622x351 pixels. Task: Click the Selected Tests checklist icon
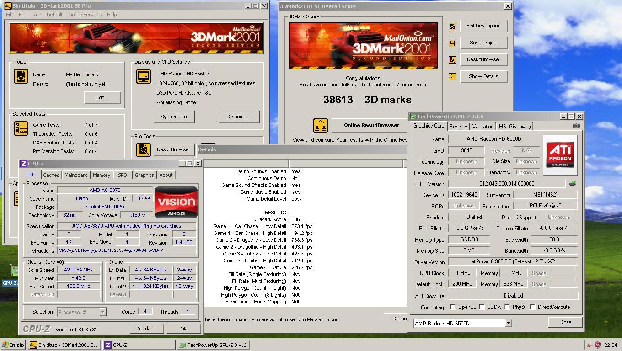click(x=21, y=129)
